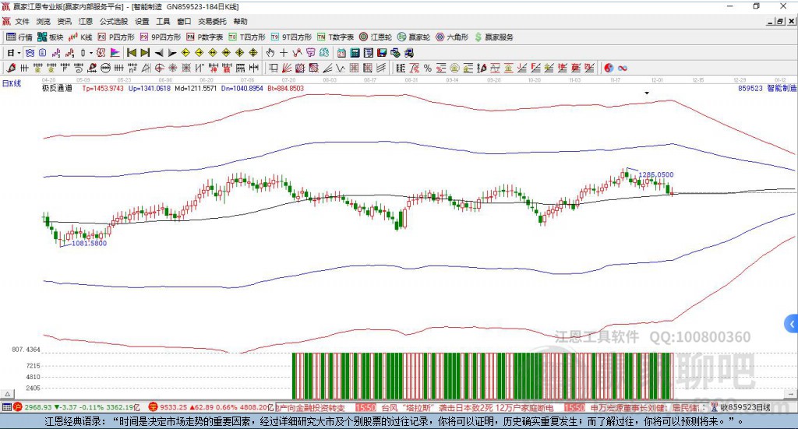Open the 9T四方形 tool
798x429 pixels.
coord(291,37)
